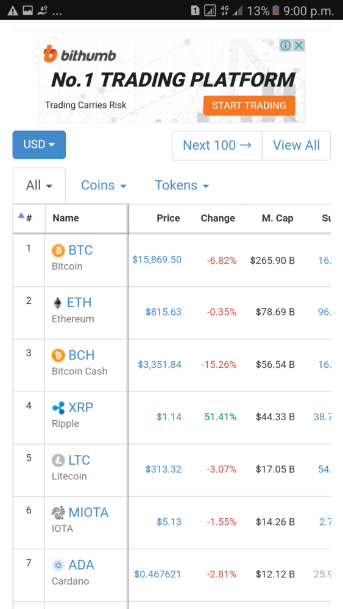Click the Ethereum diamond logo icon
The width and height of the screenshot is (343, 609).
(x=57, y=303)
